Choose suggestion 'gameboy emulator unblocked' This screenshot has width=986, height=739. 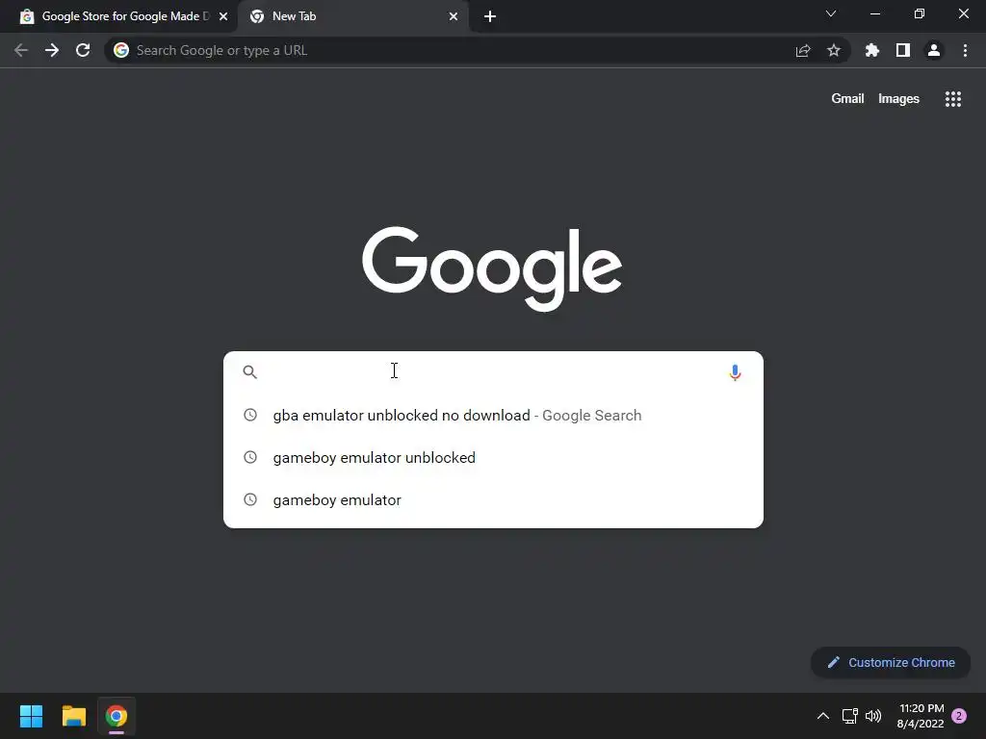pos(493,457)
